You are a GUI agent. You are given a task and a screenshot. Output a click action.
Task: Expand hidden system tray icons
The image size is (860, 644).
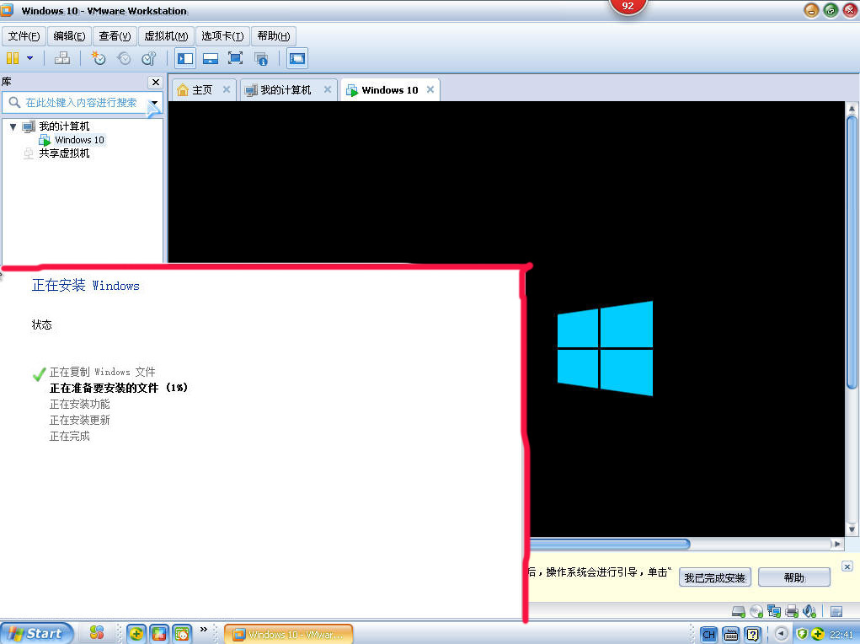[x=782, y=634]
